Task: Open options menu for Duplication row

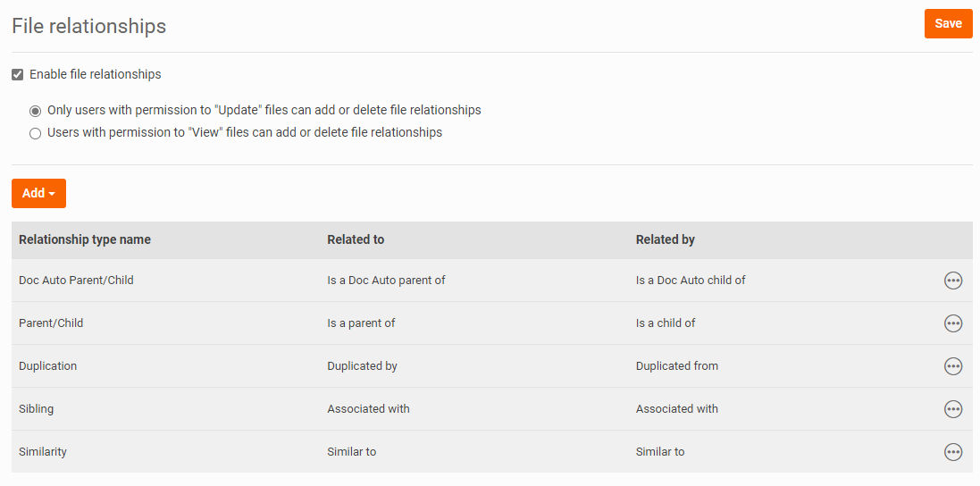Action: click(x=952, y=366)
